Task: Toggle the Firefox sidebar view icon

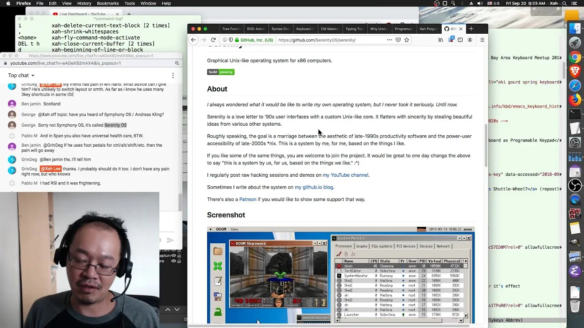Action: (460, 40)
